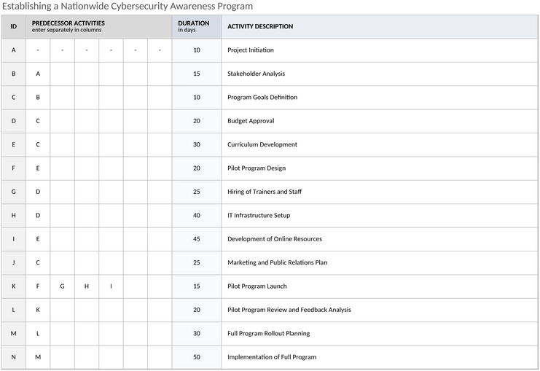Click the 'PREDECESSOR ACTIVITIES' column header
Viewport: 540px width, 371px height.
pos(99,26)
